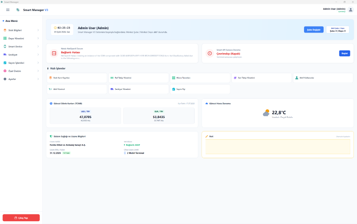Image resolution: width=357 pixels, height=224 pixels.
Task: Expand the Smart Device chevron
Action: [x=38, y=46]
